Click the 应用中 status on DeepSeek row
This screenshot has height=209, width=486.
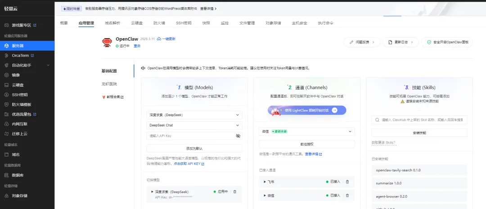[220, 192]
